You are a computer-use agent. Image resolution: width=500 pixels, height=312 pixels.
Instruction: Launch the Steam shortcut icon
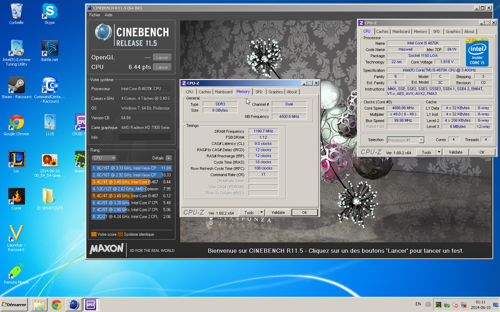16,88
